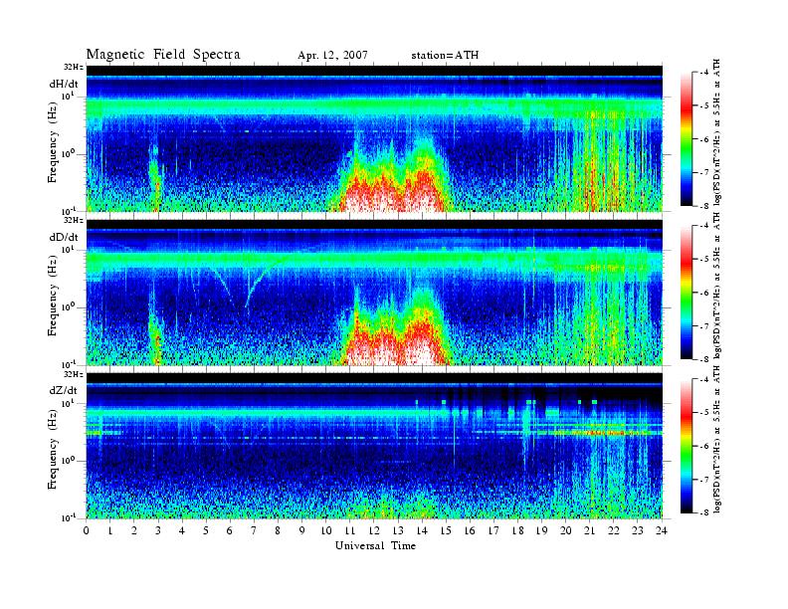Select the "dZ/dt" panel label
788x609 pixels.
(64, 390)
